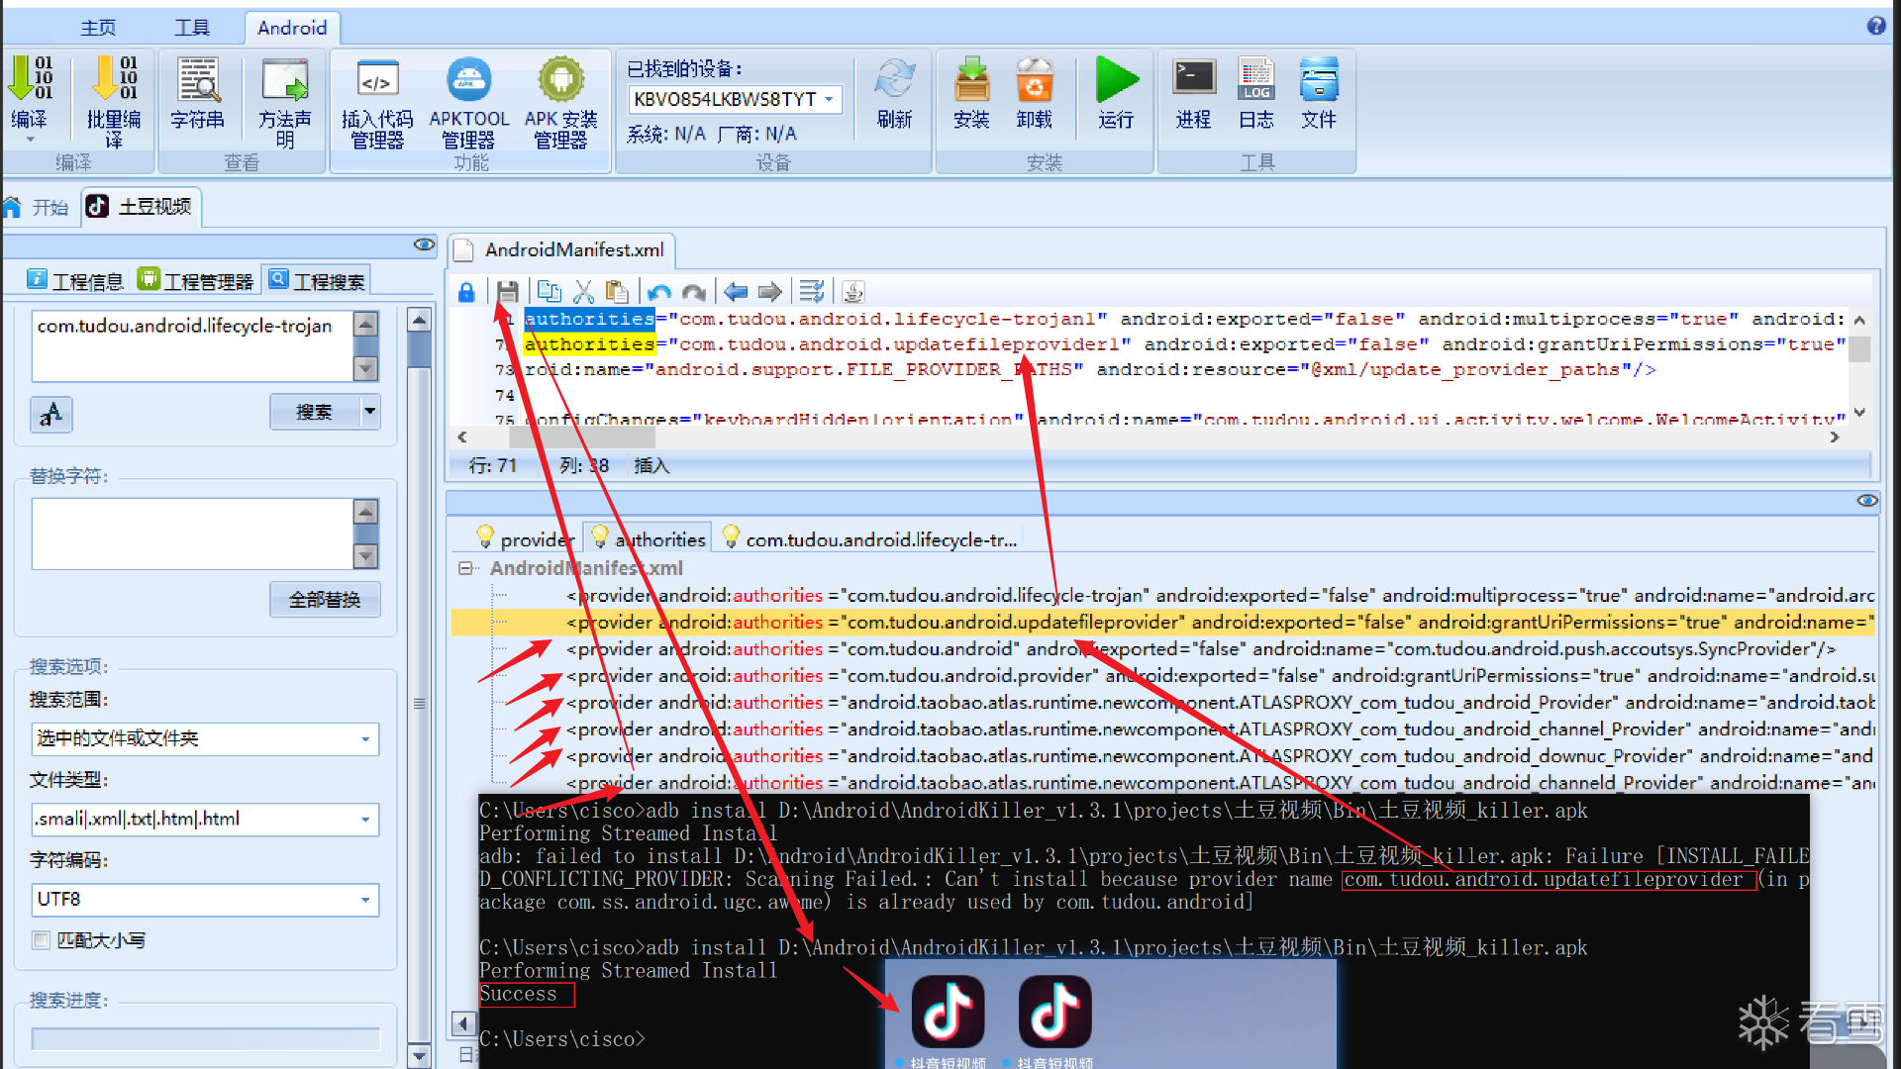Image resolution: width=1901 pixels, height=1069 pixels.
Task: Click the 替换字符 replacement text field
Action: coord(192,533)
